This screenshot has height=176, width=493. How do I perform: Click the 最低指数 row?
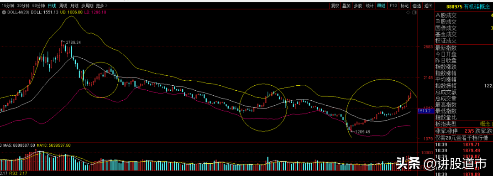point(464,111)
